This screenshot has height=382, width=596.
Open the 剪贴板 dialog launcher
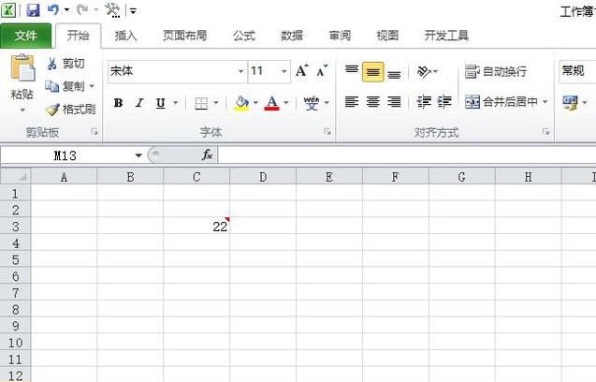pos(94,132)
